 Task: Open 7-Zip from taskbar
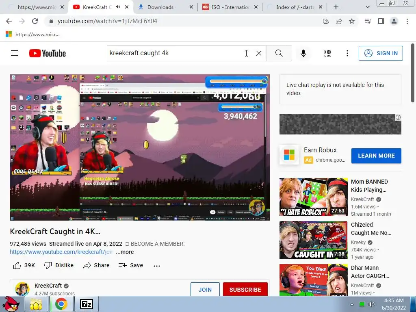tap(87, 304)
